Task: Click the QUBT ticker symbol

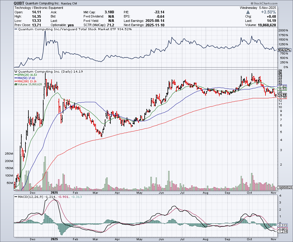Action: click(19, 3)
